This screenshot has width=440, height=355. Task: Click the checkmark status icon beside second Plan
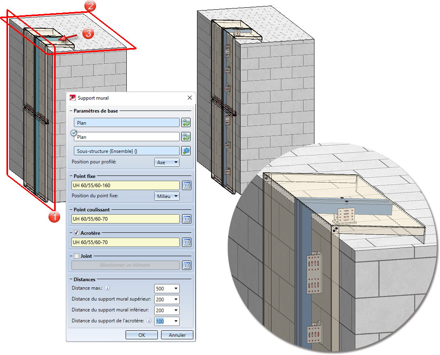pyautogui.click(x=74, y=133)
